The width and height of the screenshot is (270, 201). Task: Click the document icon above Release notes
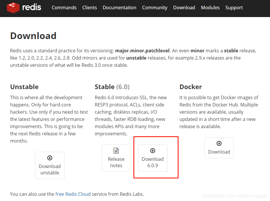point(116,151)
